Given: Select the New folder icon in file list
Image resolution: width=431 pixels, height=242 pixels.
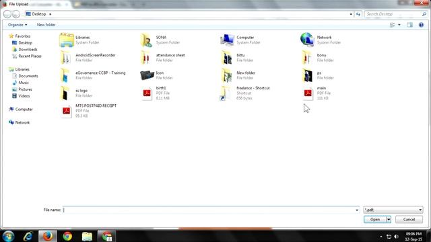Looking at the screenshot, I should pos(227,75).
